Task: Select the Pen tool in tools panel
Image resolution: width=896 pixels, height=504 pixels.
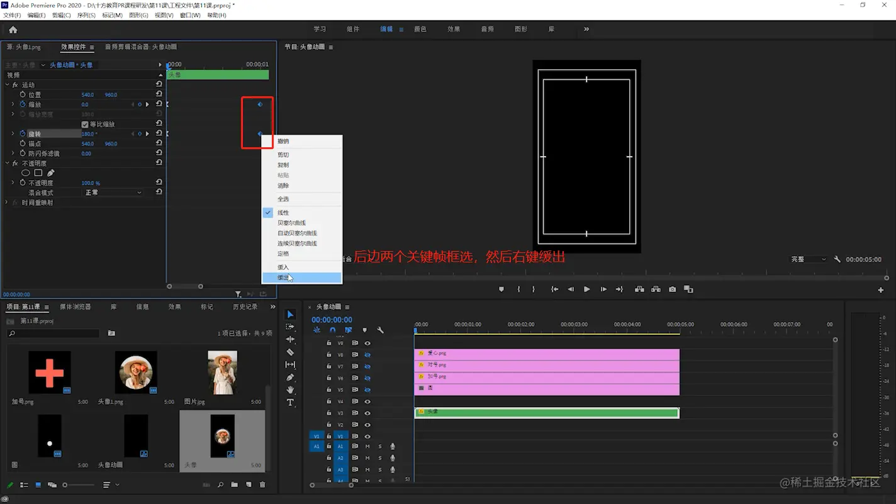Action: tap(290, 377)
